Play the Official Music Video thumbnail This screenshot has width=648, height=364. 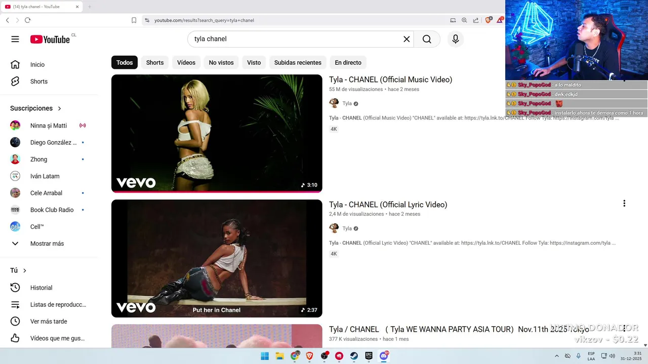pyautogui.click(x=217, y=133)
